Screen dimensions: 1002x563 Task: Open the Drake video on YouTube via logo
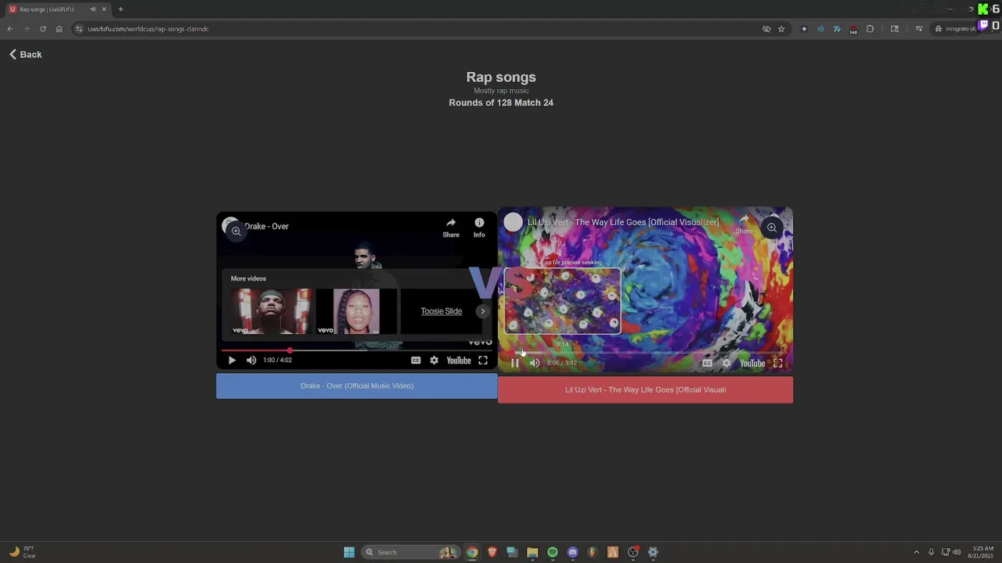coord(459,360)
